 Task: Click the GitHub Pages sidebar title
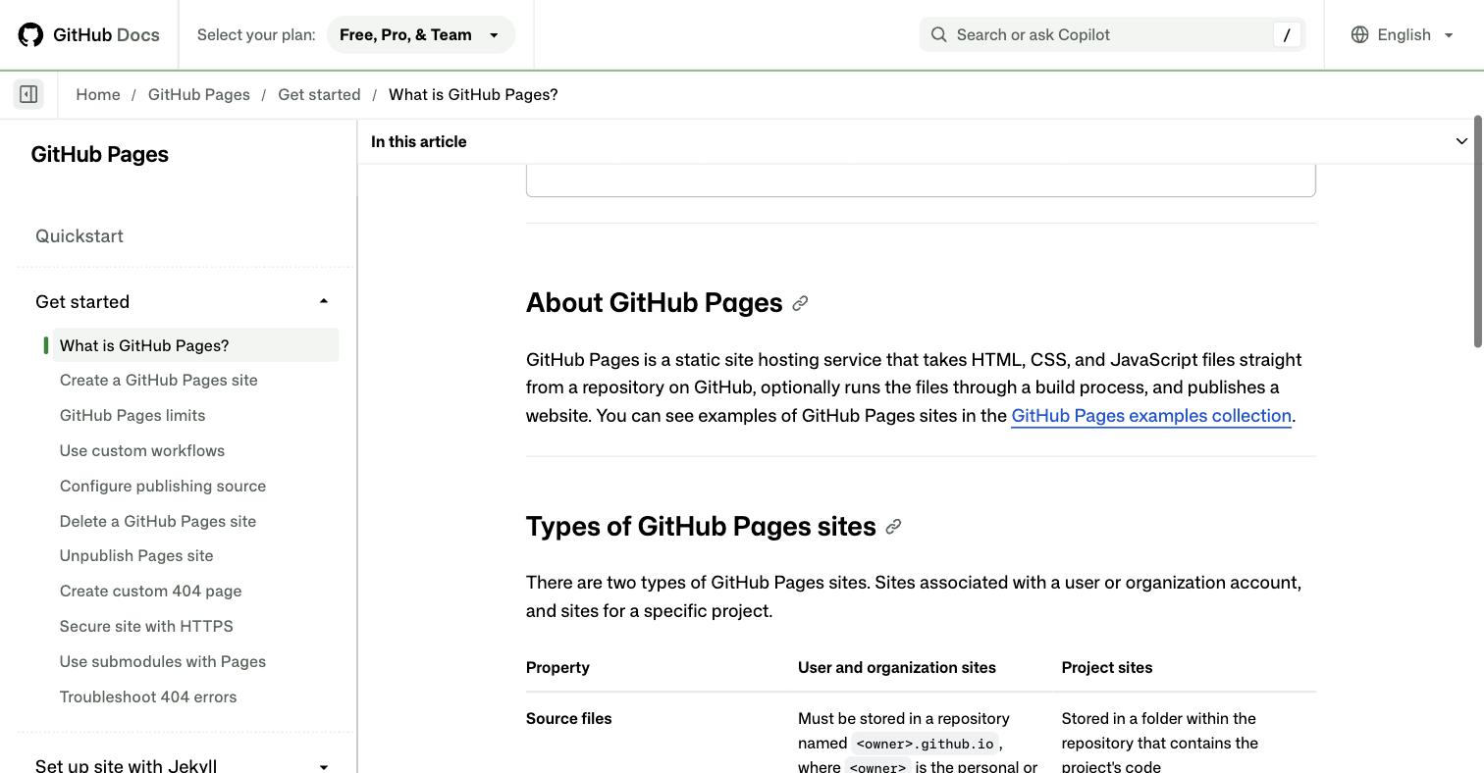point(100,155)
